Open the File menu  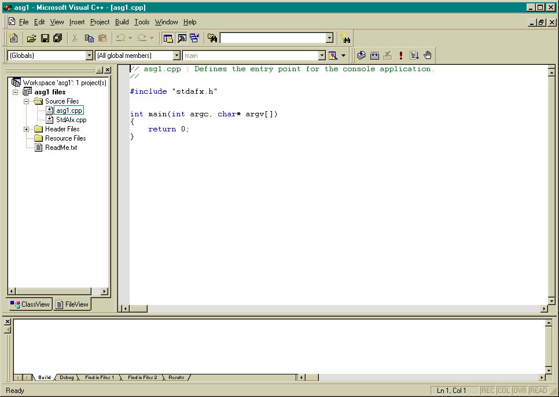pos(24,22)
